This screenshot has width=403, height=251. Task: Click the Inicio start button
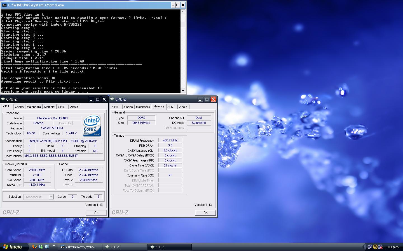[15, 247]
